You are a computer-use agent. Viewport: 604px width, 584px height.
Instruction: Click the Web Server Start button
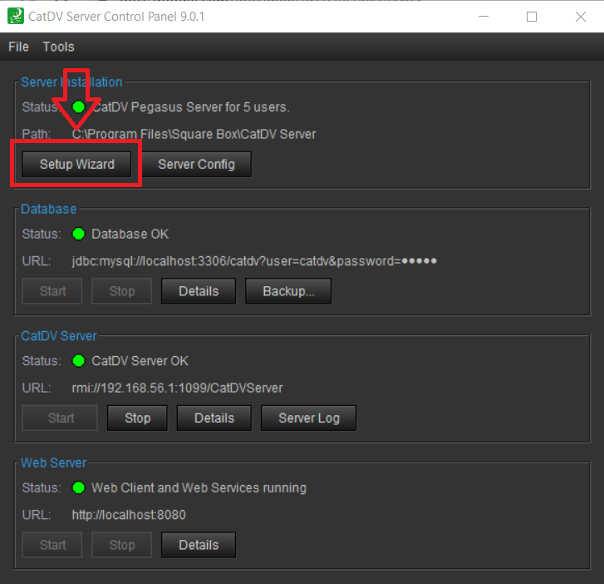pyautogui.click(x=52, y=545)
